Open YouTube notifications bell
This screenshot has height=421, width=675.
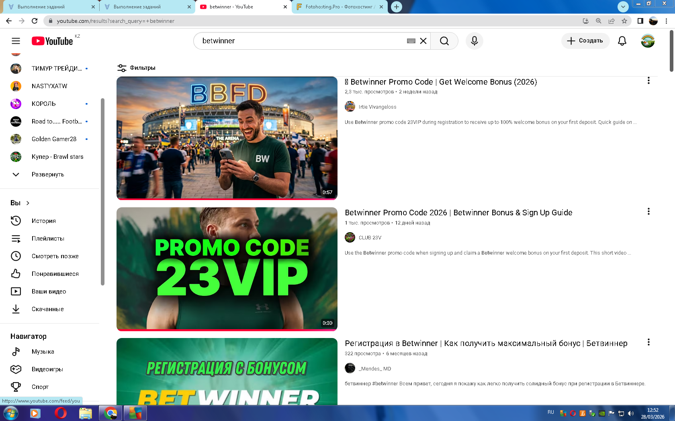(622, 41)
